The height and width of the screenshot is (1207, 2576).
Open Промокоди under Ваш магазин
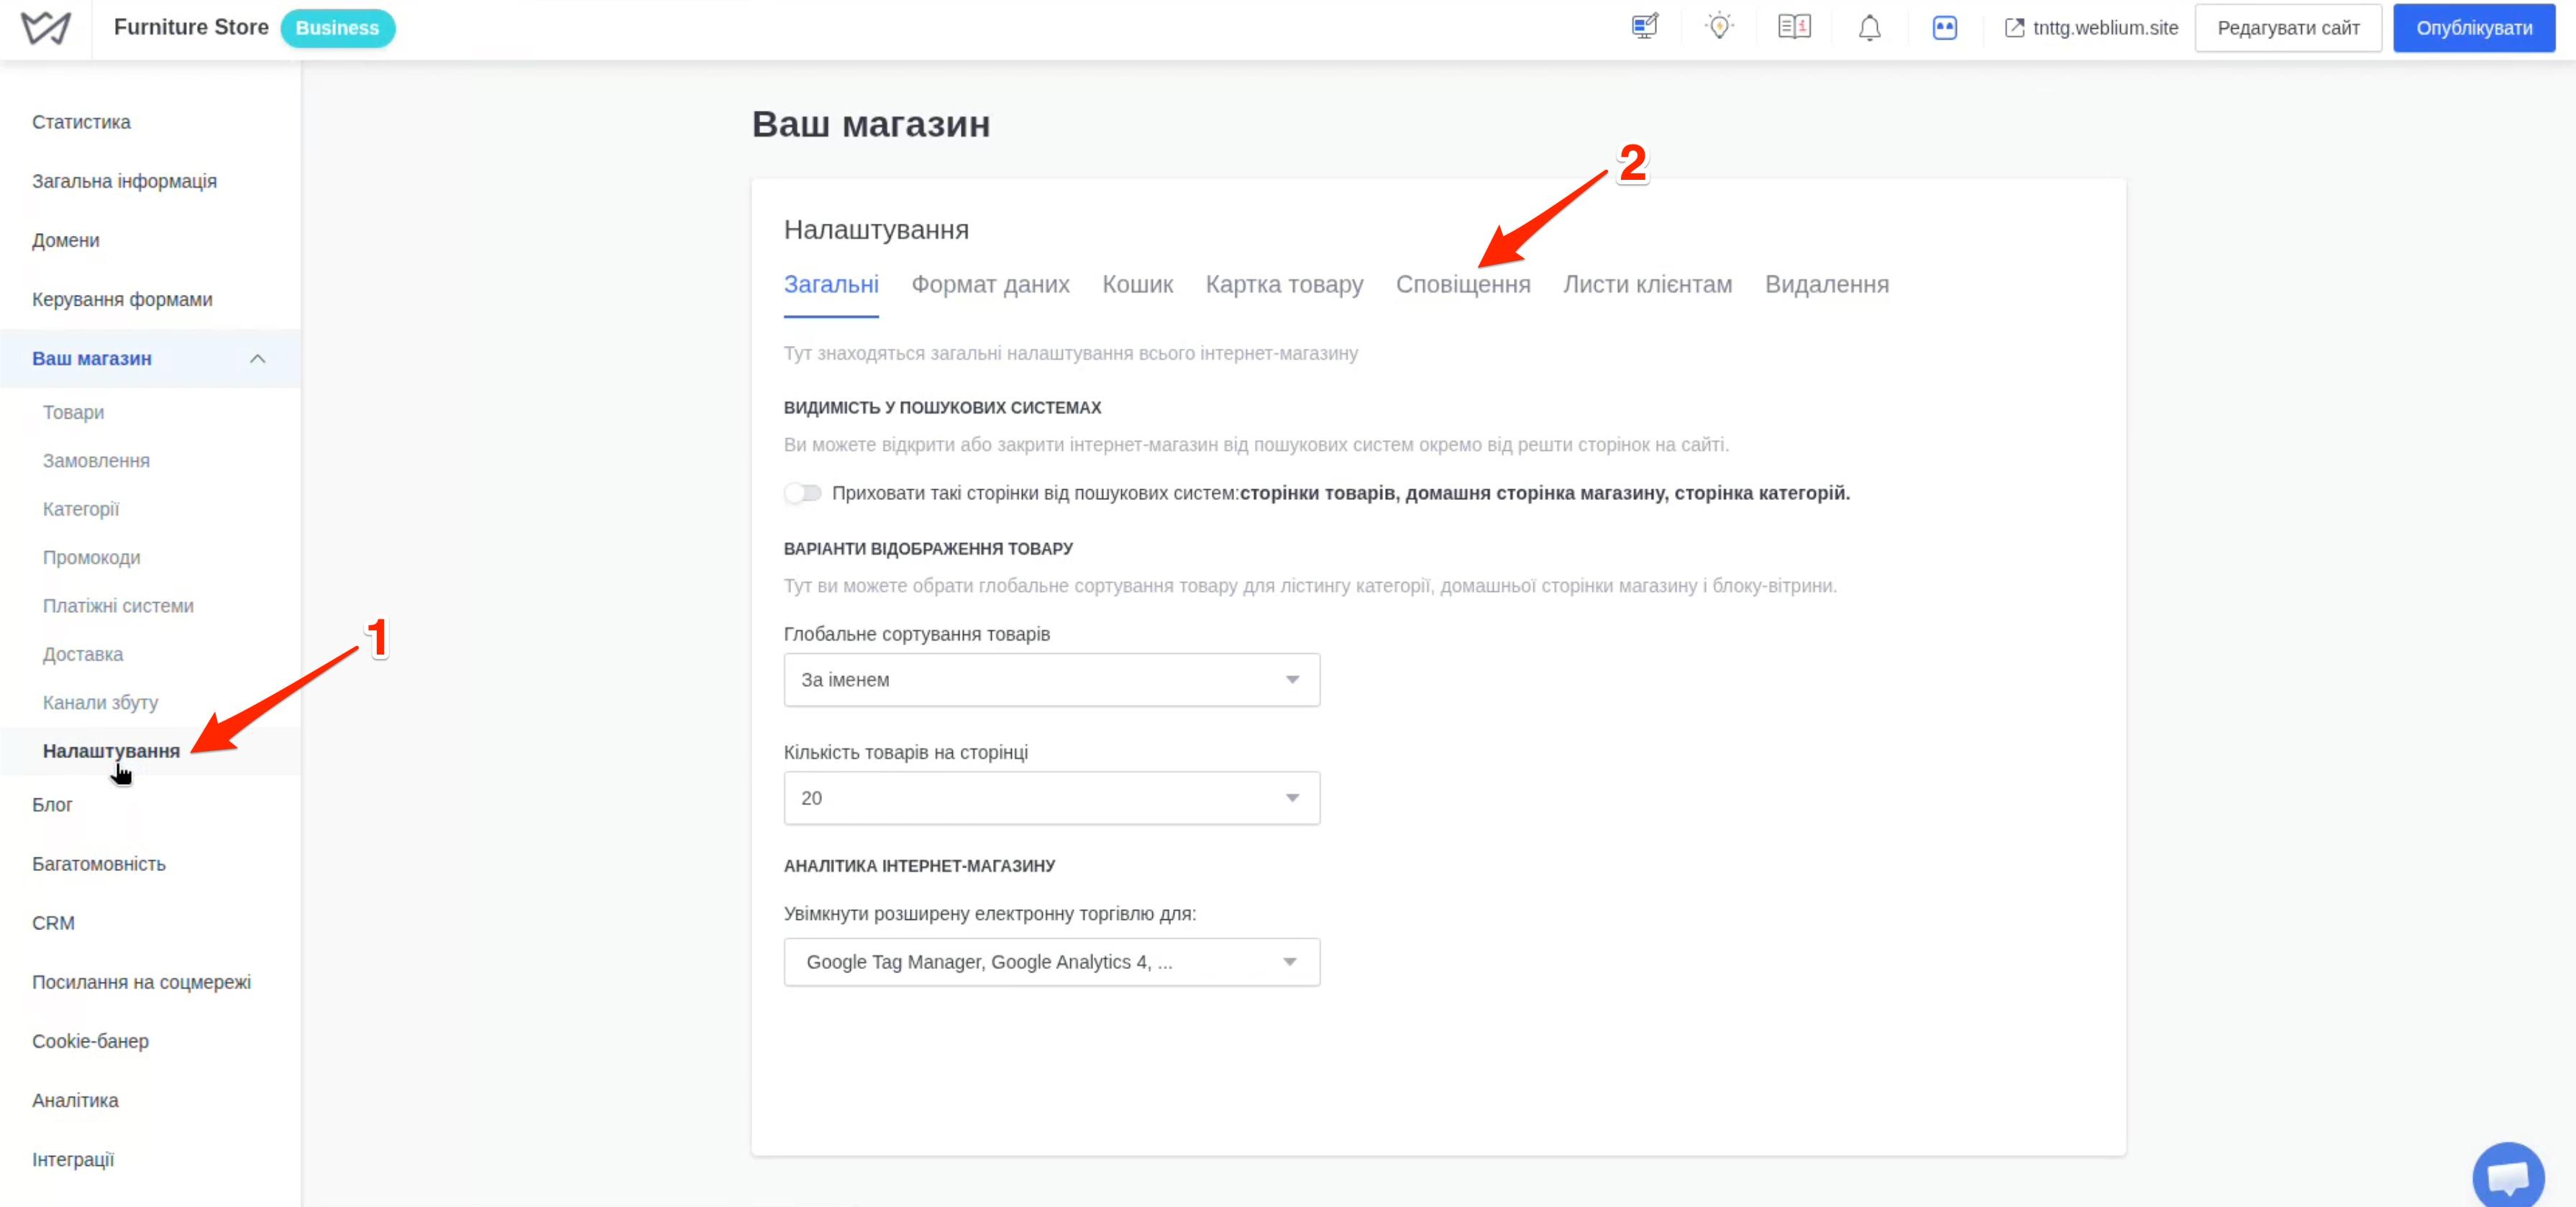click(x=91, y=558)
